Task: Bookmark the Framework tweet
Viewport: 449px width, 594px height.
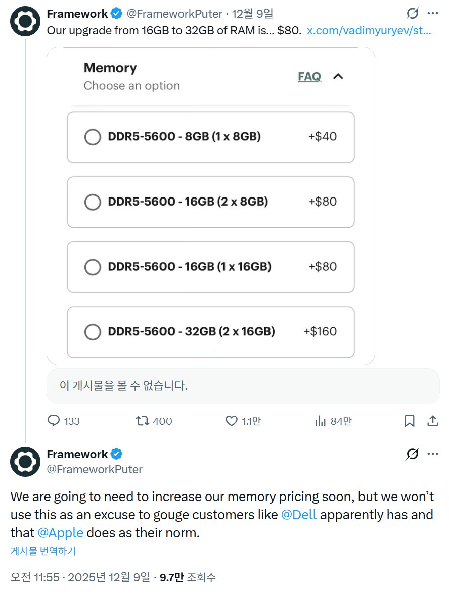Action: (x=410, y=421)
